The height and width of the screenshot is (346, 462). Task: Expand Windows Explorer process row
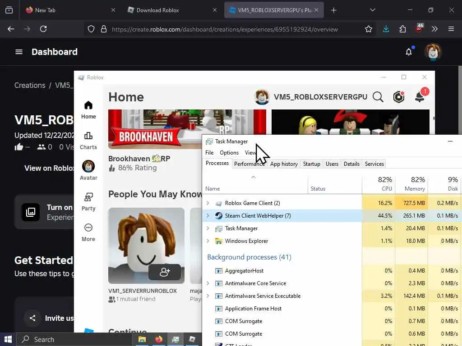click(x=208, y=241)
